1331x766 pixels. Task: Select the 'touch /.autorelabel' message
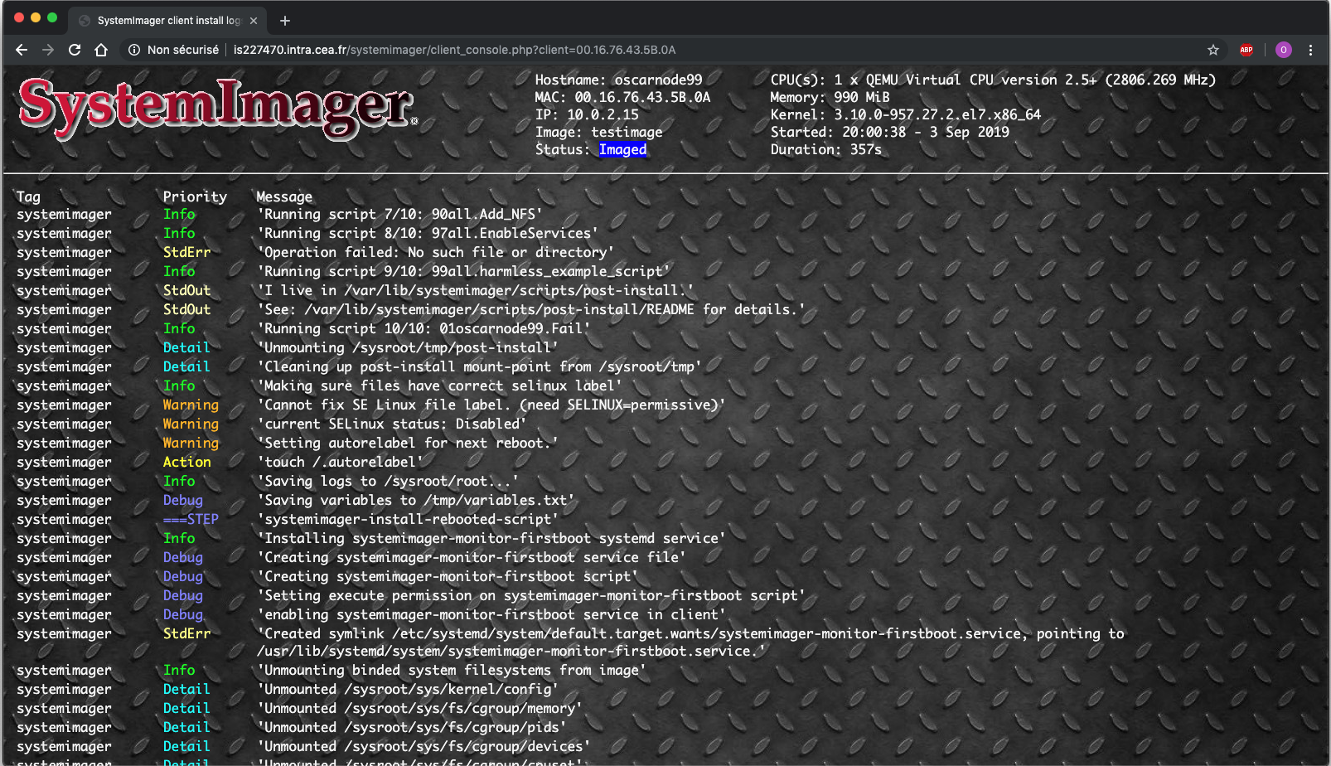point(341,462)
